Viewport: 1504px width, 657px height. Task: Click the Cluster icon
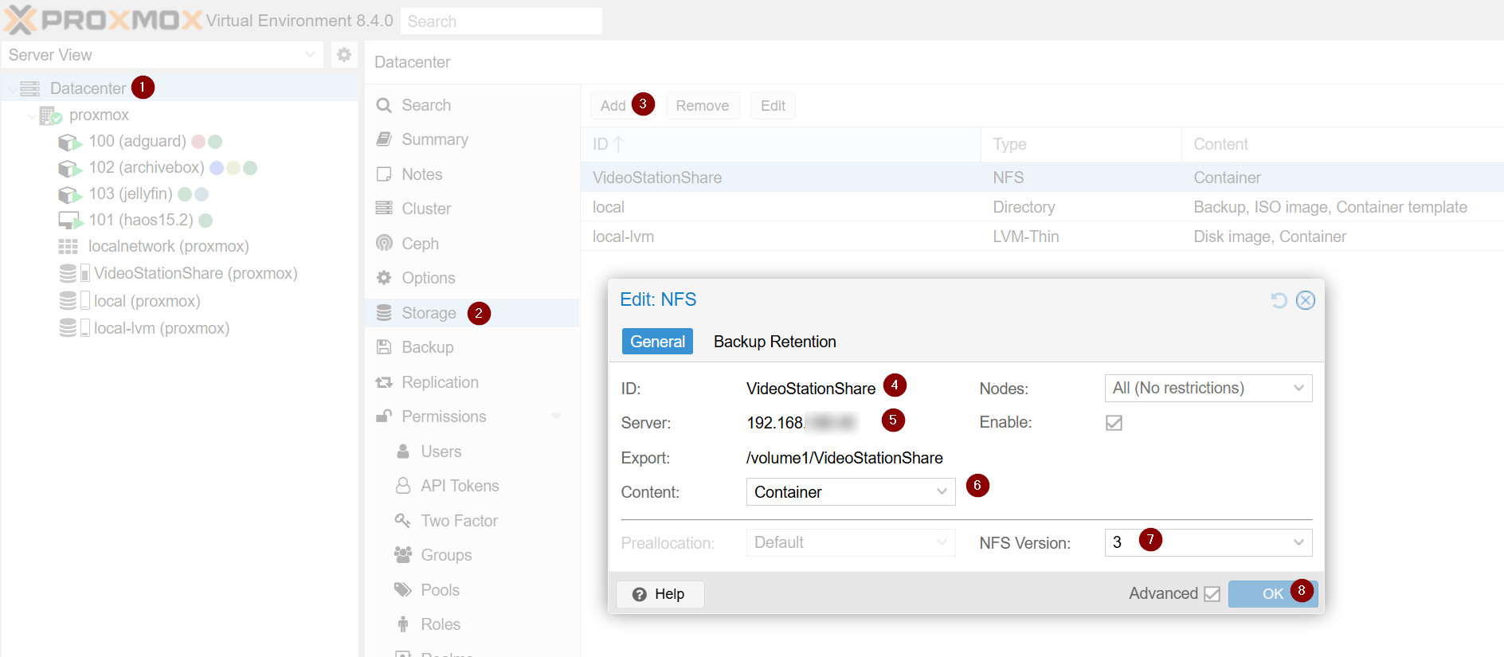pyautogui.click(x=384, y=209)
